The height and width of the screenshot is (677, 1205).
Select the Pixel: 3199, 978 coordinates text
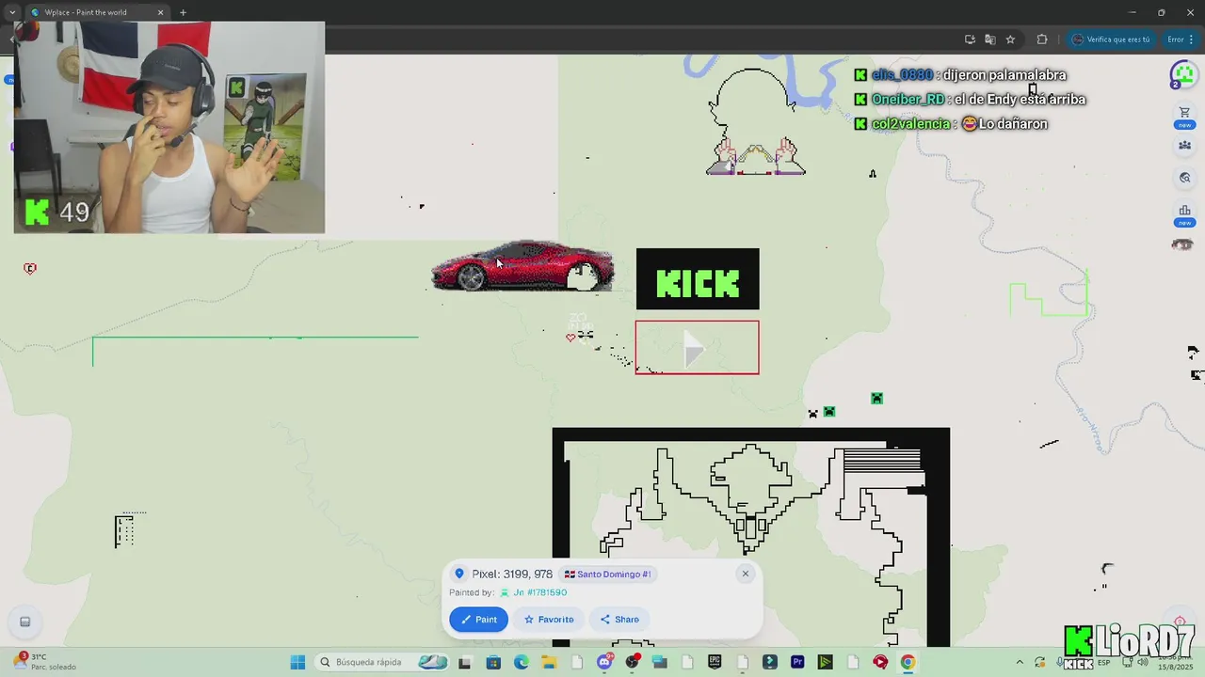tap(512, 574)
